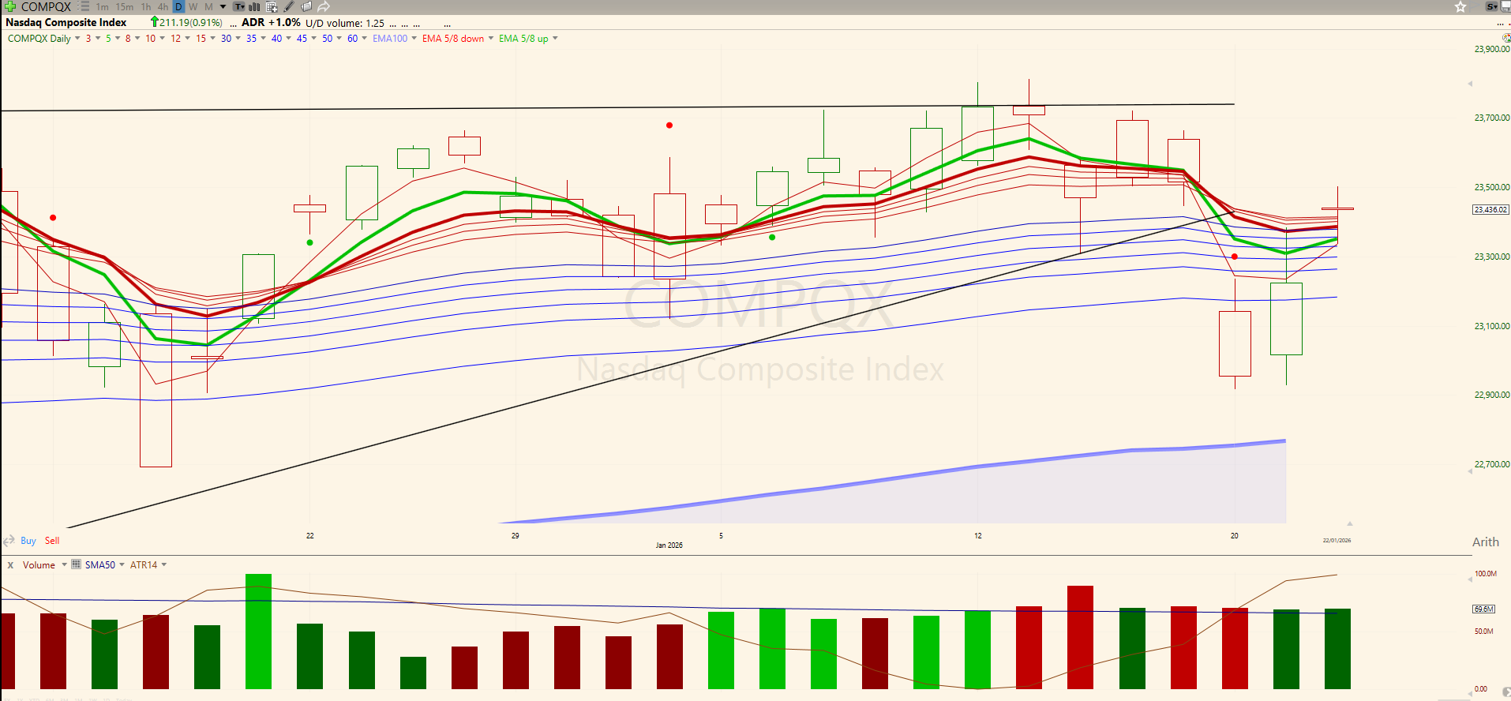Click the red 3 moving average label
Viewport: 1511px width, 701px height.
coord(88,38)
